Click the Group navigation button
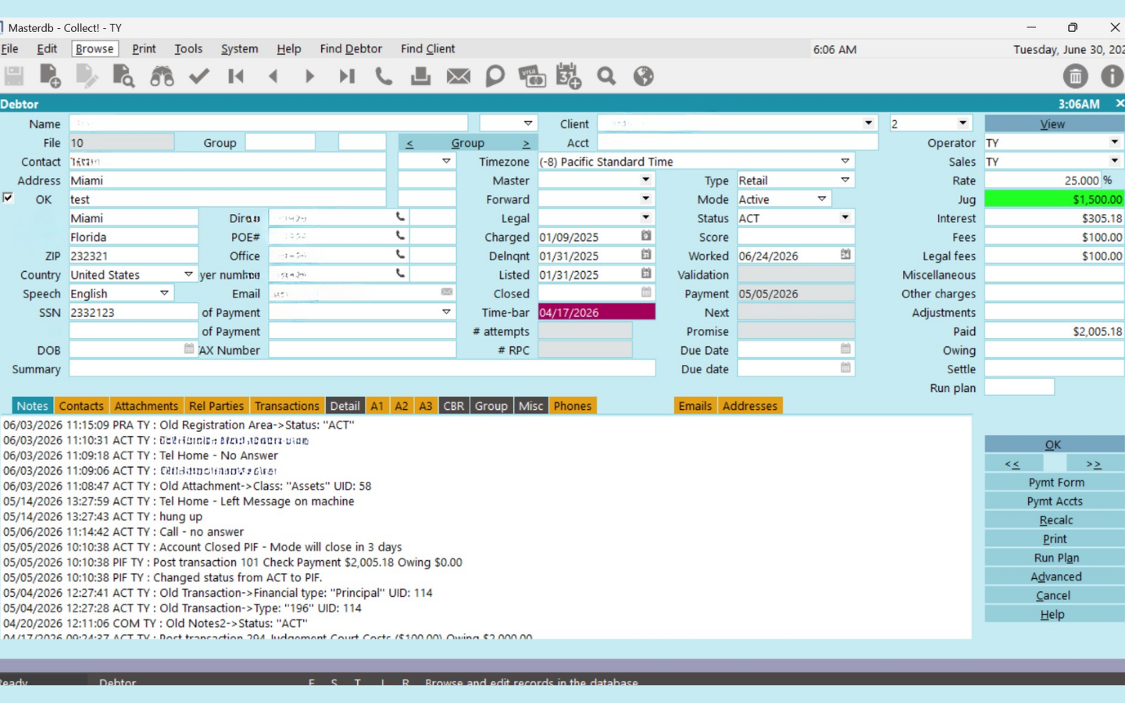Screen dimensions: 1125x703 467,143
